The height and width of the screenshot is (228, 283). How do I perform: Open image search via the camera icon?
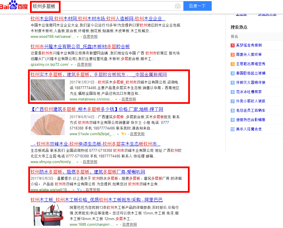point(178,6)
